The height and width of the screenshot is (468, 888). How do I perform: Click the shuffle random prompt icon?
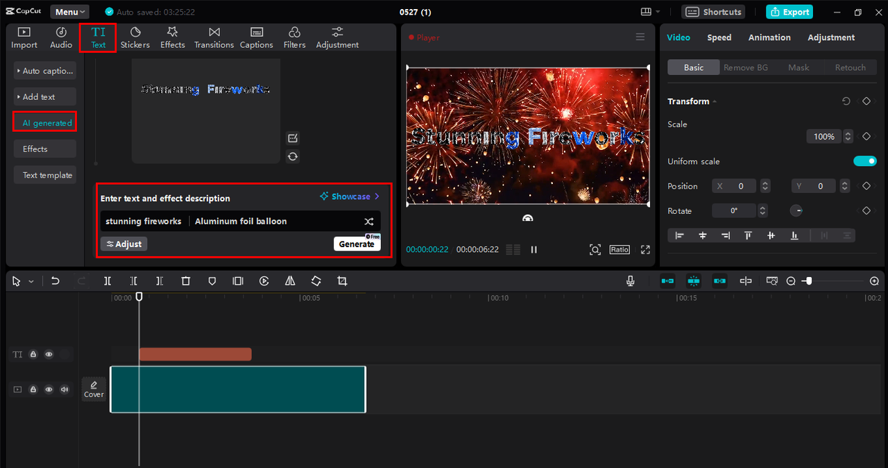click(x=368, y=222)
